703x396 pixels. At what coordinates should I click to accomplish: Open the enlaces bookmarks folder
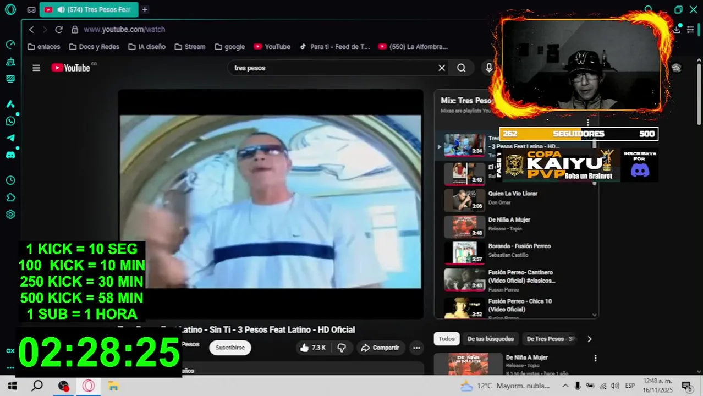tap(44, 47)
